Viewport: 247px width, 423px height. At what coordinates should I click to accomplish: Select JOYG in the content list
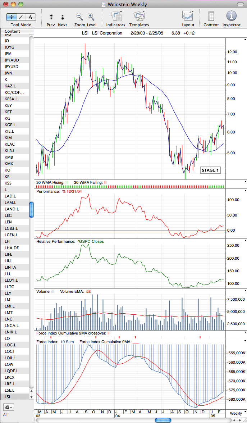click(x=14, y=47)
